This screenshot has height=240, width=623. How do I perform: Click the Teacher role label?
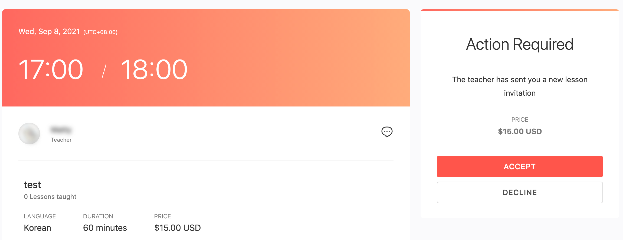pyautogui.click(x=61, y=140)
